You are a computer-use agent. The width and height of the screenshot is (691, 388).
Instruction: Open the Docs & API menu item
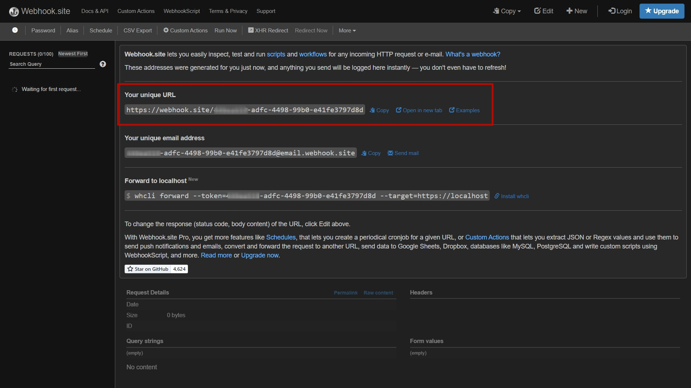point(95,11)
